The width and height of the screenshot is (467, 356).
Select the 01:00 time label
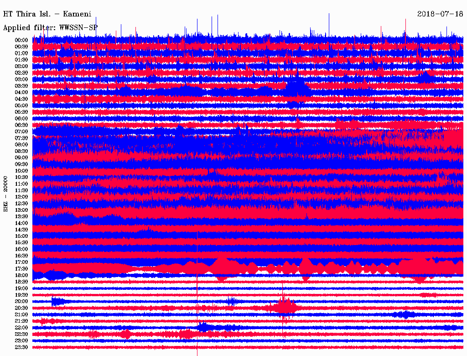[21, 53]
